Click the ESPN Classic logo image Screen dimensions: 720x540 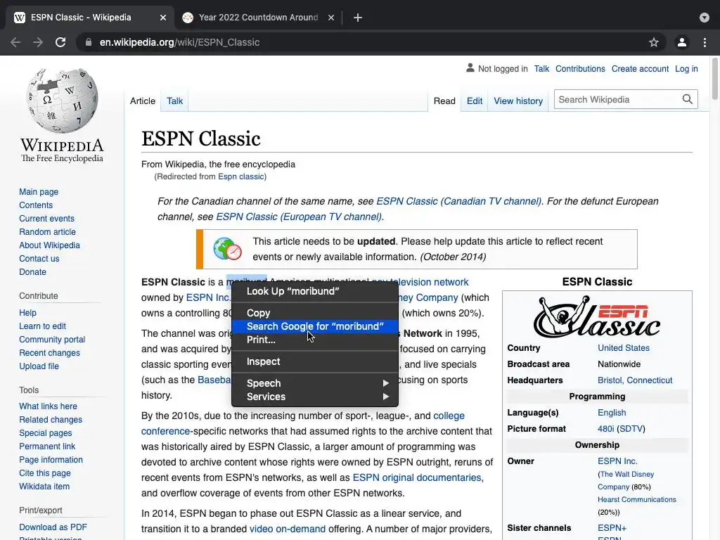[x=597, y=317]
